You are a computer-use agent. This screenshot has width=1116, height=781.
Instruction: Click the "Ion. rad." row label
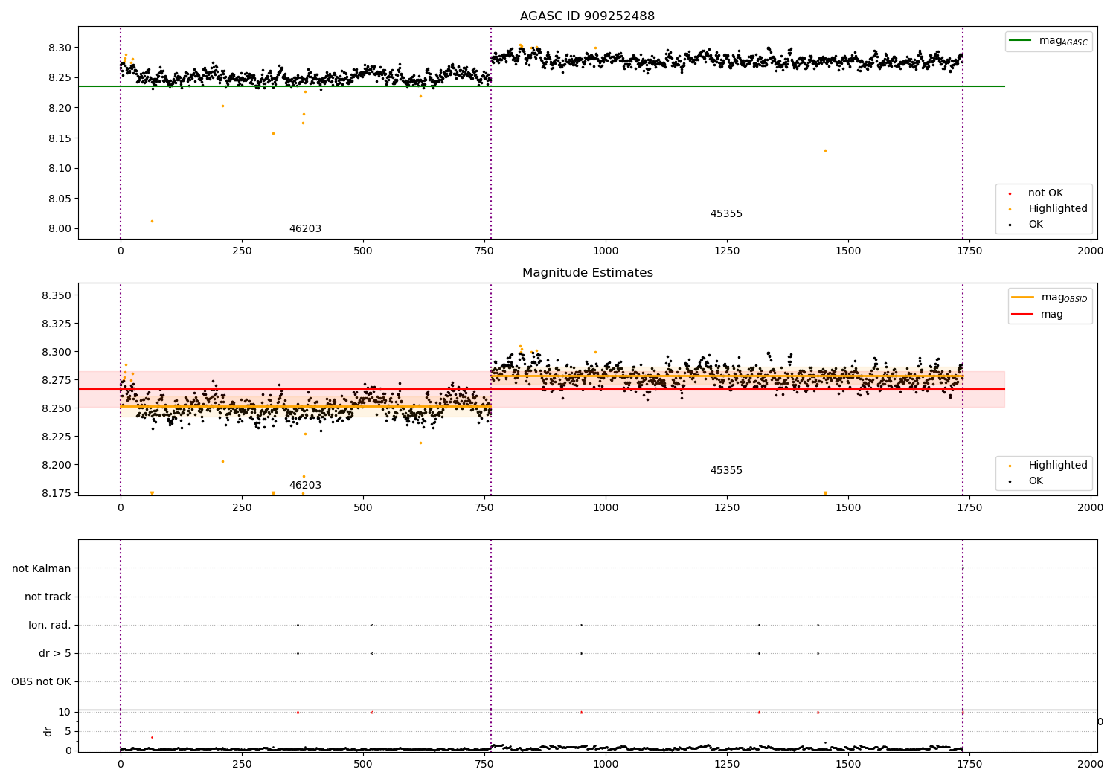point(50,626)
